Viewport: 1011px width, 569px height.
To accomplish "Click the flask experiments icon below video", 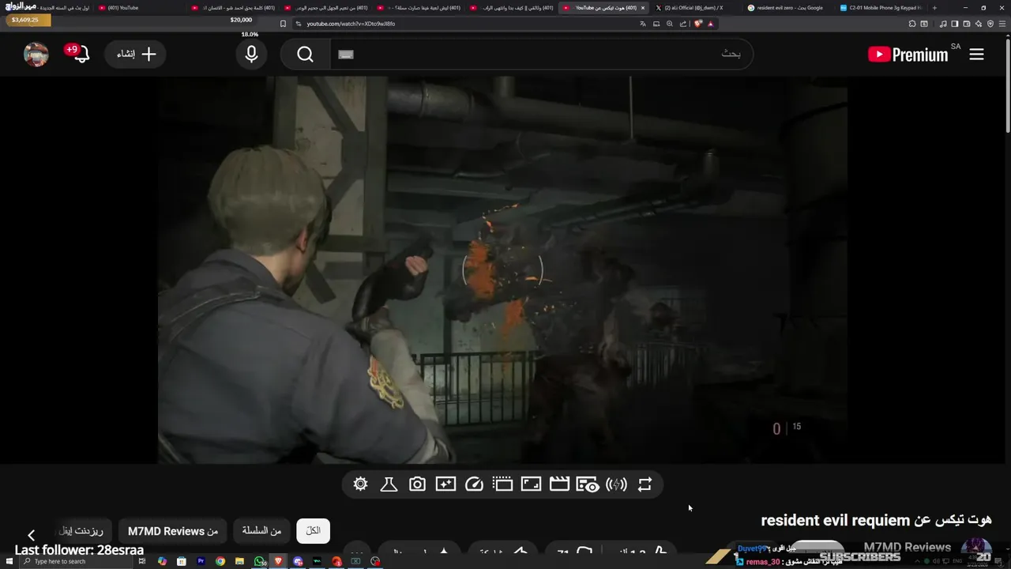I will point(389,484).
